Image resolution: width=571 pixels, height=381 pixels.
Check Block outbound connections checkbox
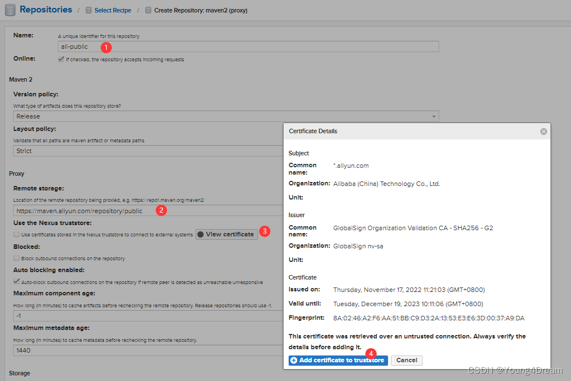pyautogui.click(x=16, y=258)
